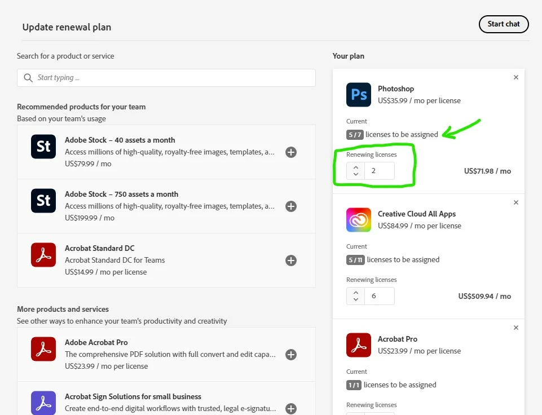The width and height of the screenshot is (542, 415).
Task: Click US$14.99 / mo per license price
Action: click(105, 272)
